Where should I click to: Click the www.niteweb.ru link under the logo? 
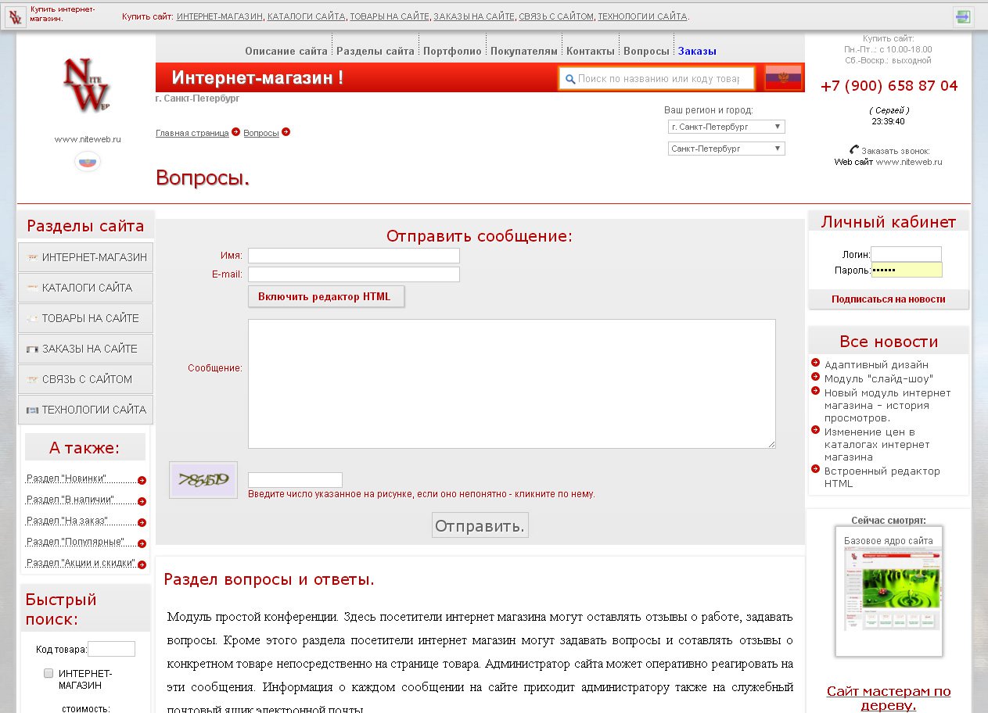pyautogui.click(x=88, y=139)
